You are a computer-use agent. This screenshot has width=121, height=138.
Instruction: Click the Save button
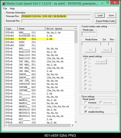click(111, 16)
